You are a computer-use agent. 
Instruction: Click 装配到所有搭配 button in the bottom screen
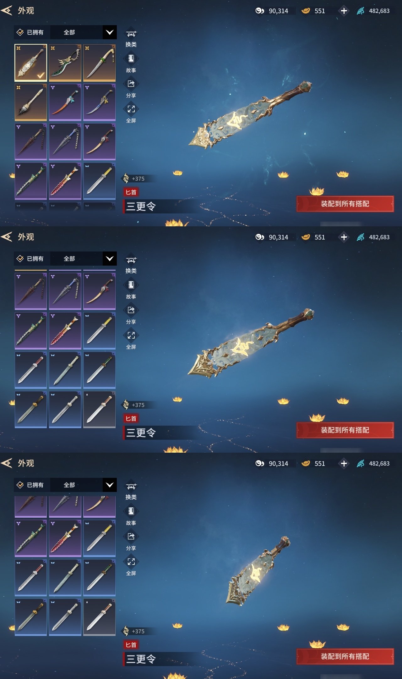point(345,656)
